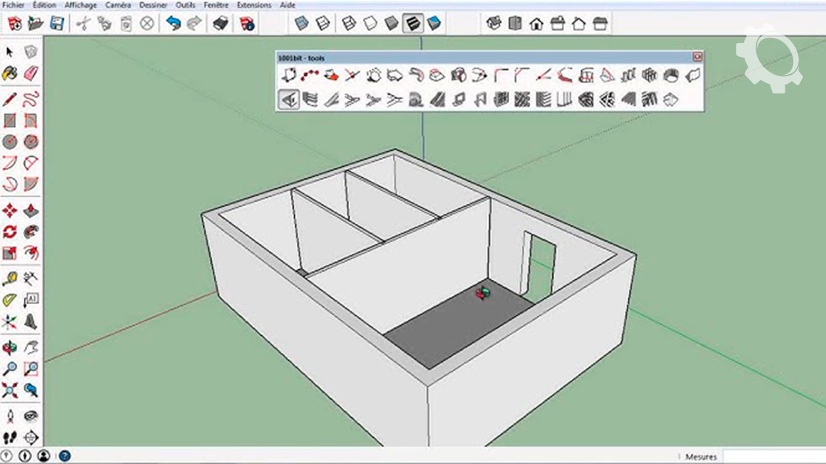826x464 pixels.
Task: Click the Undo arrow icon
Action: [173, 24]
